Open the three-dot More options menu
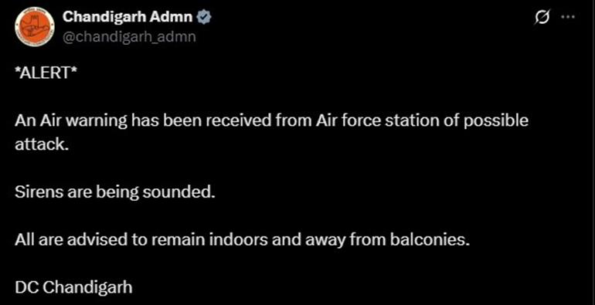 coord(569,17)
